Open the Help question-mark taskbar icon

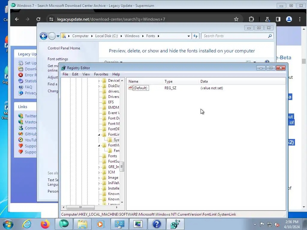(x=156, y=224)
